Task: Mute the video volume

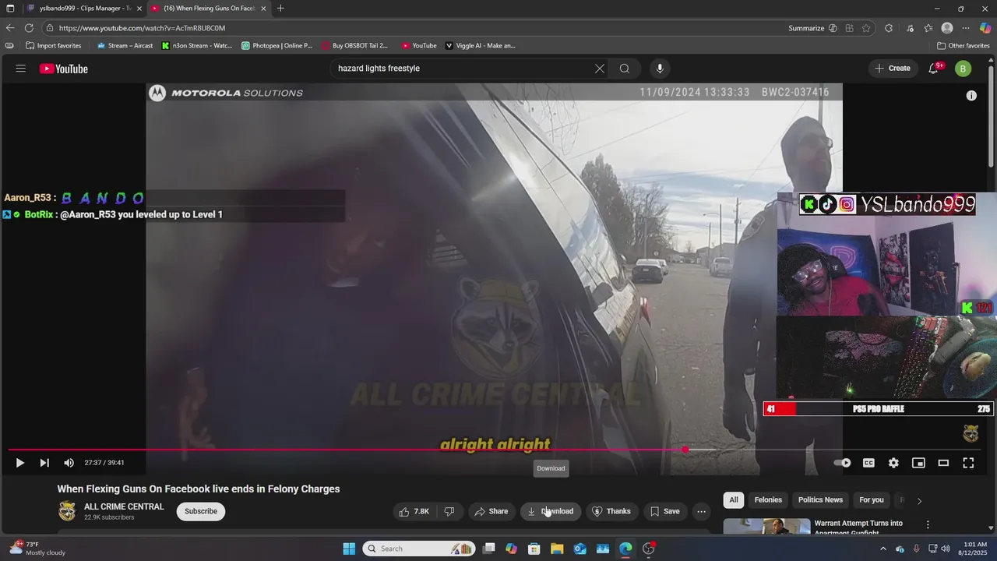Action: [x=69, y=463]
